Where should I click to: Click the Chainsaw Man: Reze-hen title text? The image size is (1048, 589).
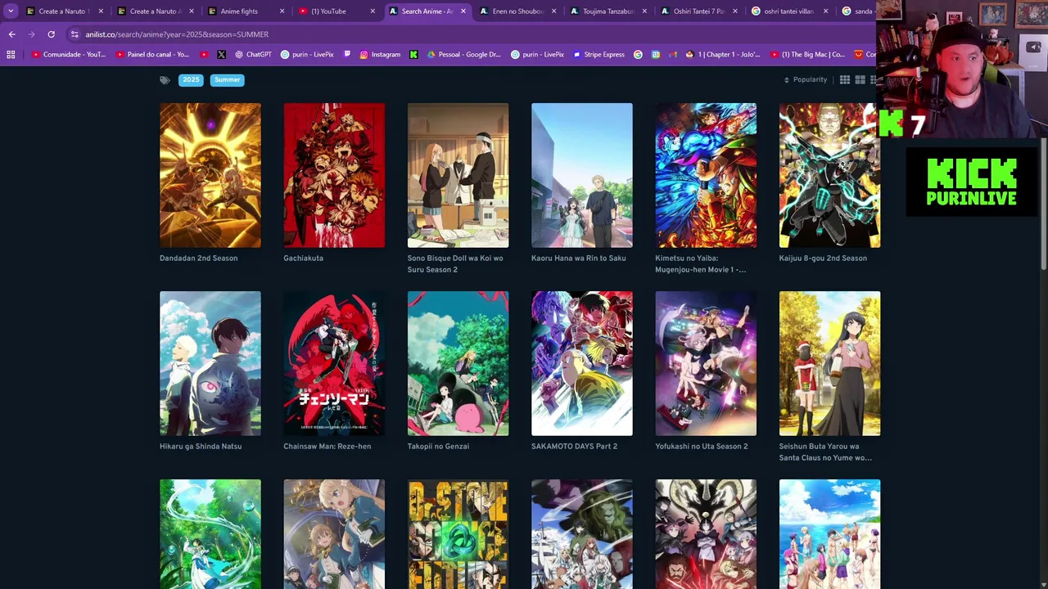pyautogui.click(x=327, y=447)
